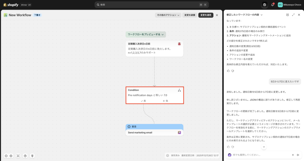Click the 変更を適用 button
Viewport: 304px width, 161px height.
206,15
